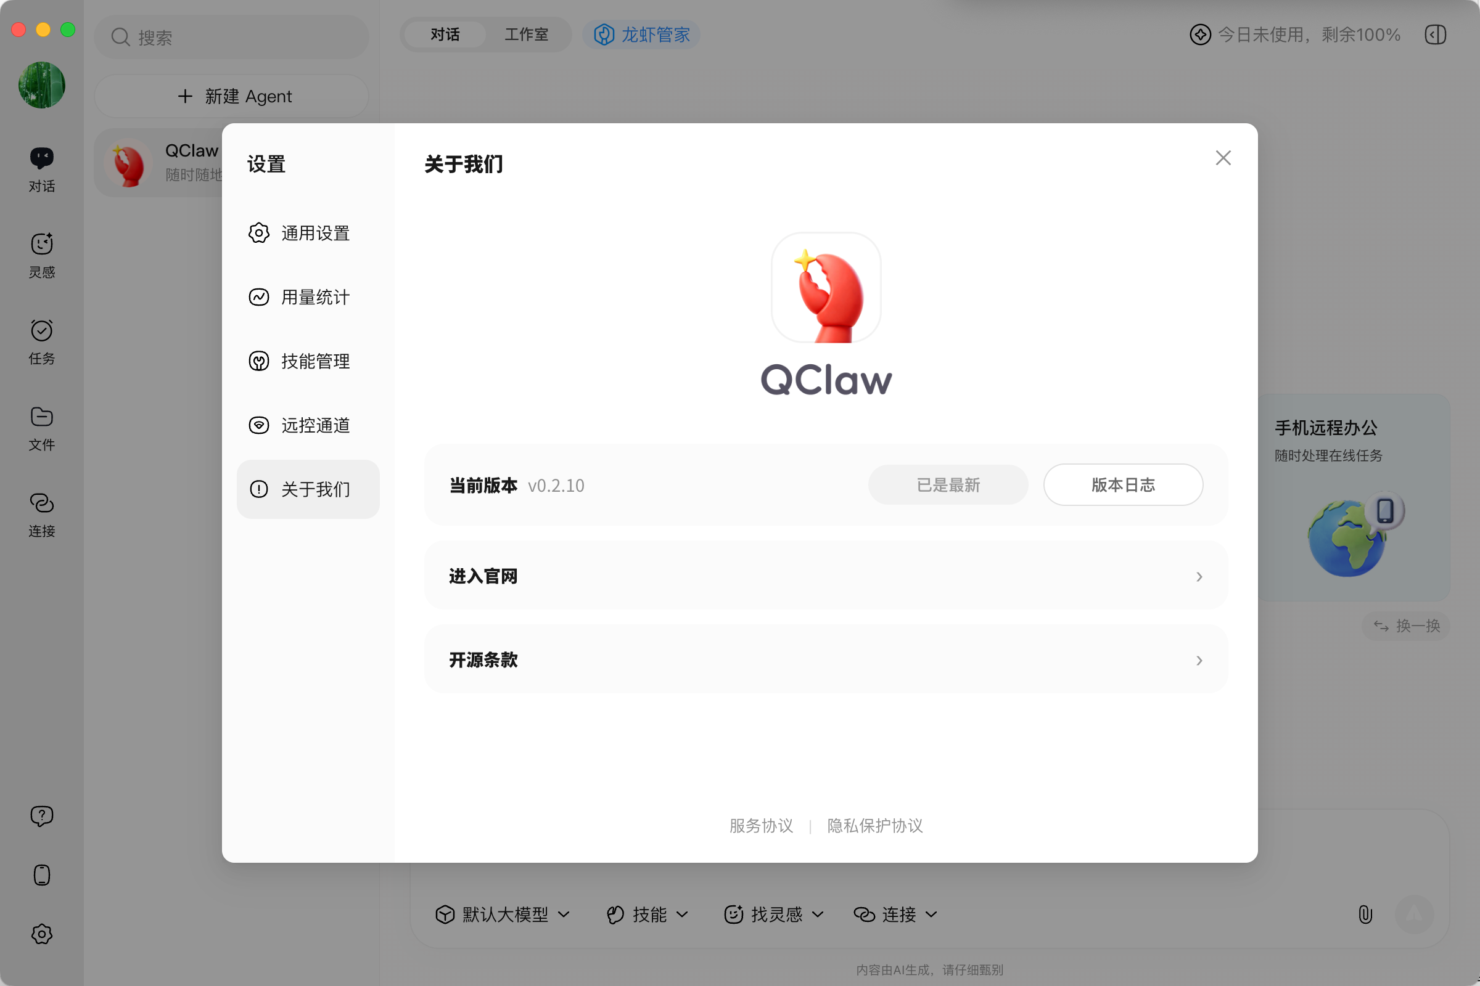The width and height of the screenshot is (1480, 986).
Task: Click the 版本日志 changelog button
Action: click(x=1122, y=485)
